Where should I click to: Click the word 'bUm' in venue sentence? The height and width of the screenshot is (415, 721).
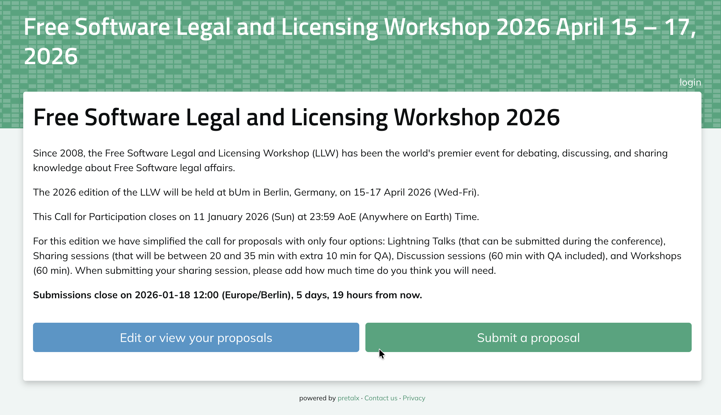pos(239,192)
